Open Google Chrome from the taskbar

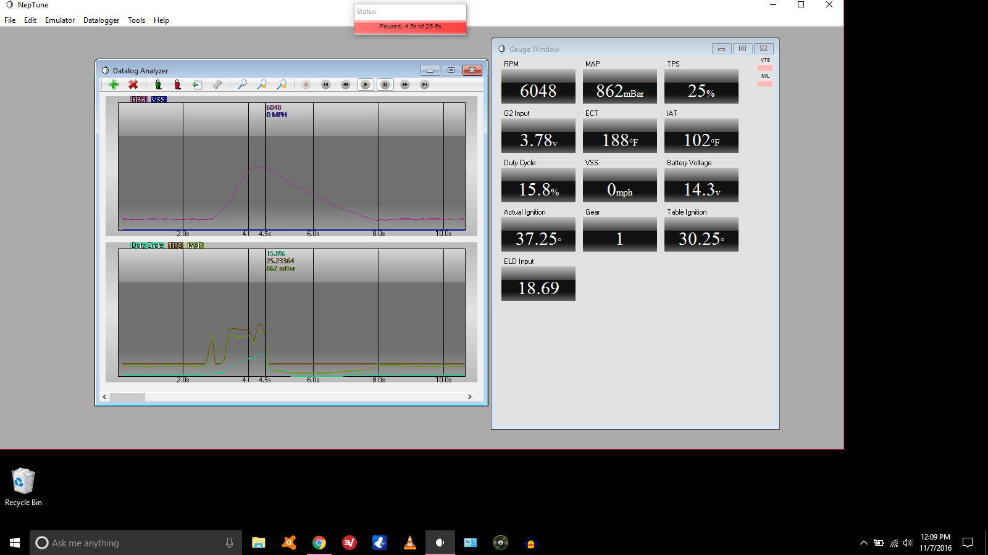(x=319, y=543)
